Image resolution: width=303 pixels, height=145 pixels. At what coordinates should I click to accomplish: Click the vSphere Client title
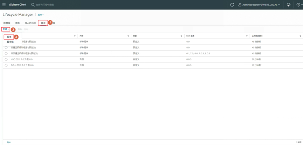[x=18, y=5]
